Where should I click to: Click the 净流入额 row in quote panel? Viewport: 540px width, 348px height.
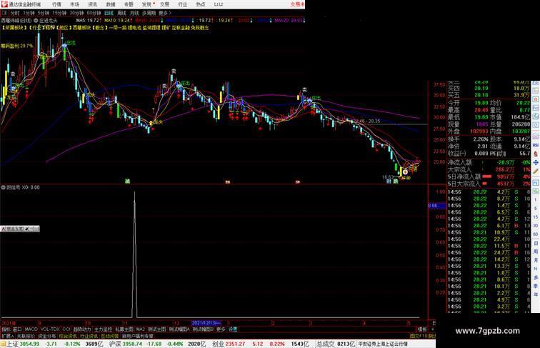tap(489, 162)
